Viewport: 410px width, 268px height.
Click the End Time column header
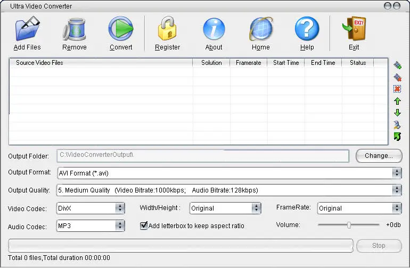click(323, 63)
